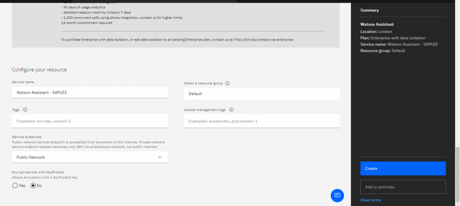Image resolution: width=460 pixels, height=206 pixels.
Task: Open the Service Endpoints Public Network dropdown
Action: point(90,157)
